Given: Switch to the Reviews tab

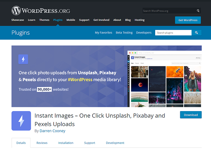Looking at the screenshot, I should (42, 143).
